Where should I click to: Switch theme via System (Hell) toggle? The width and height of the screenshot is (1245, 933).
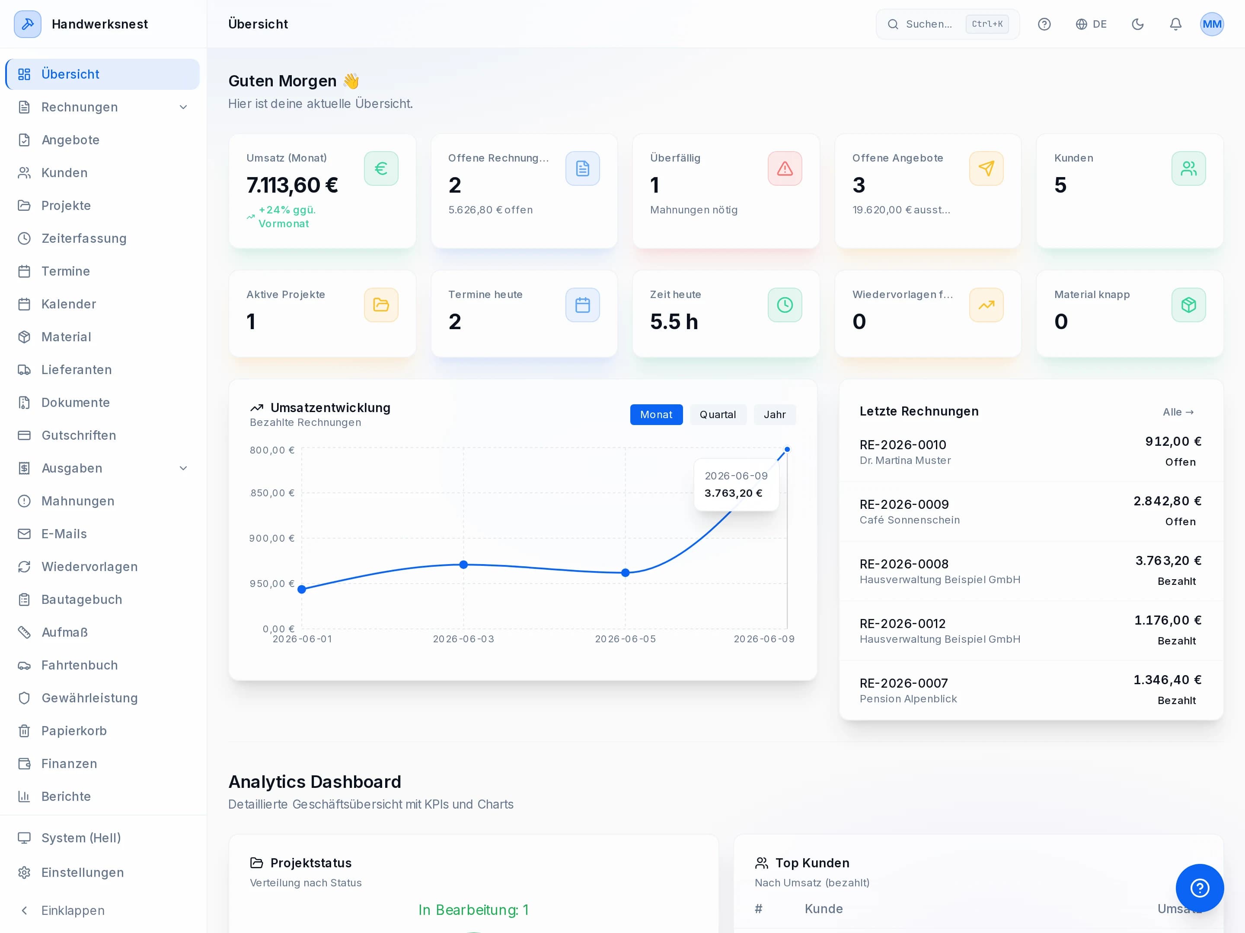(102, 838)
